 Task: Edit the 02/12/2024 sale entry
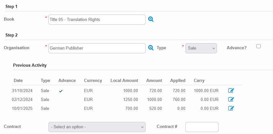[x=231, y=99]
